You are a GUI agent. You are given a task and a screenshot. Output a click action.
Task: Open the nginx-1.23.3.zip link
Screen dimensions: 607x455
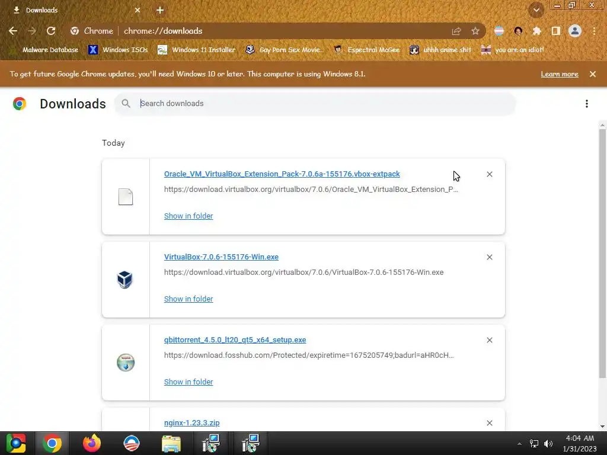pos(191,423)
